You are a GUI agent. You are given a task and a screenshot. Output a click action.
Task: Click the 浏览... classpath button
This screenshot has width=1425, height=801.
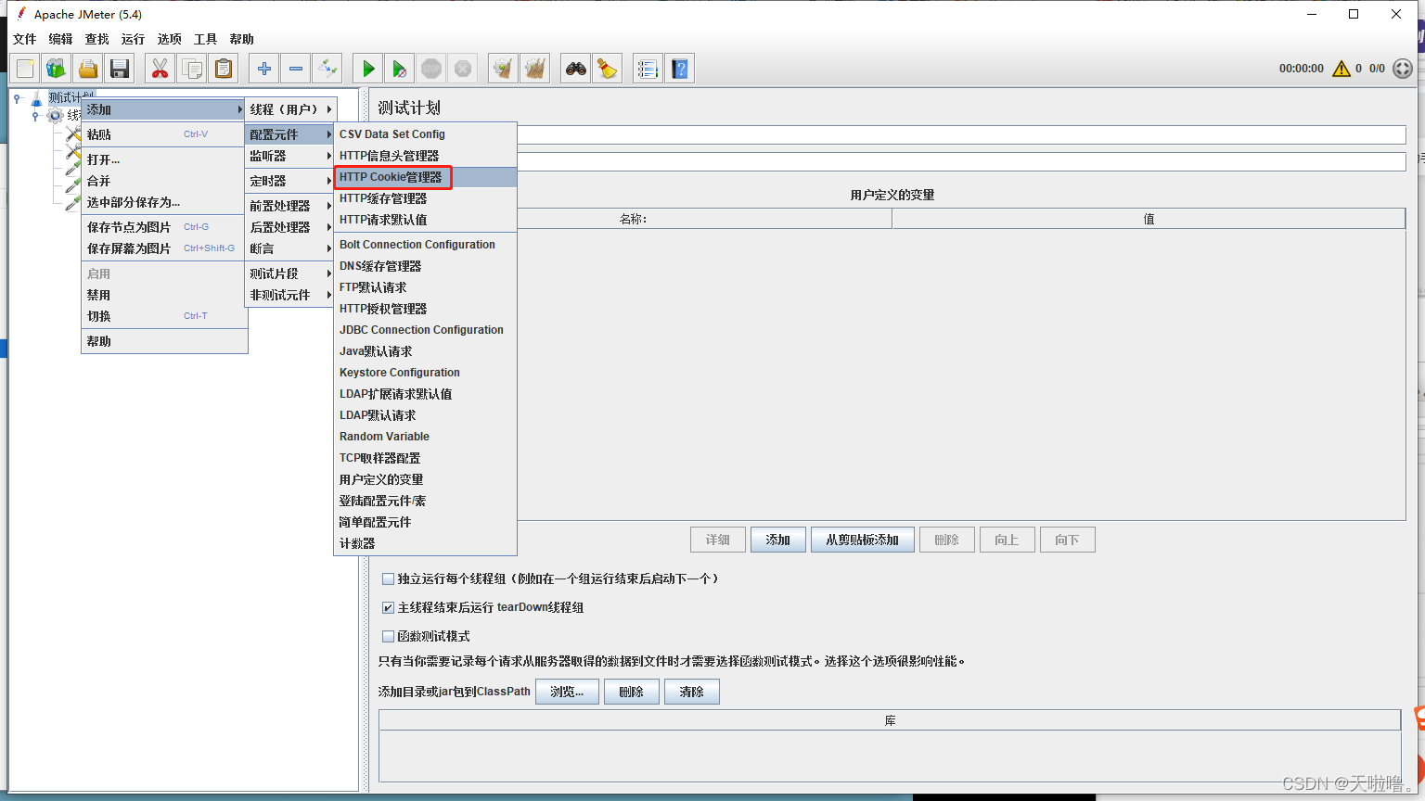pos(567,692)
